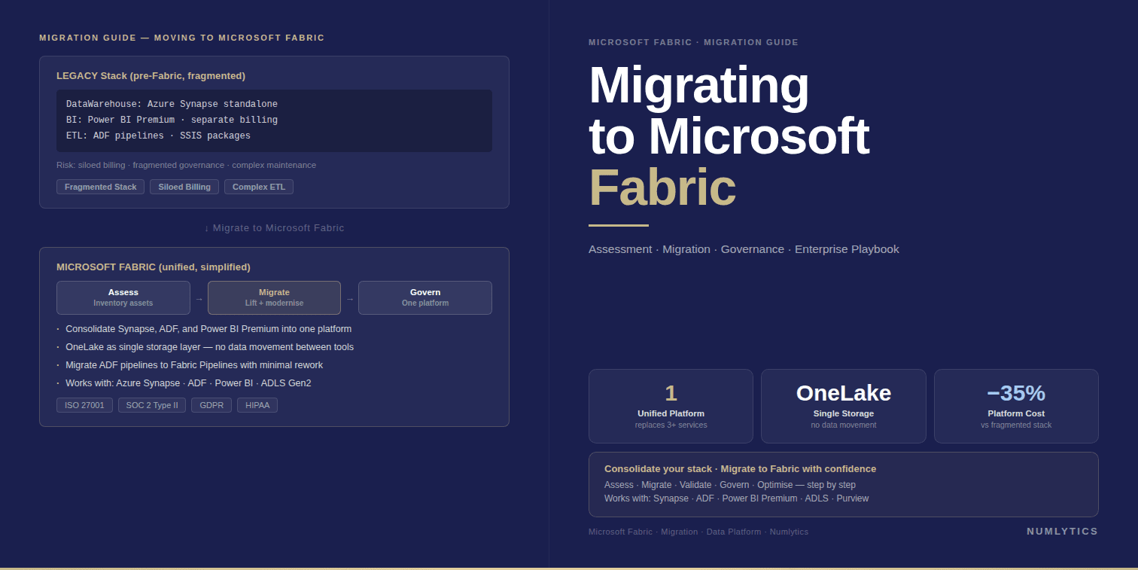Select the Migrate step box

(274, 297)
